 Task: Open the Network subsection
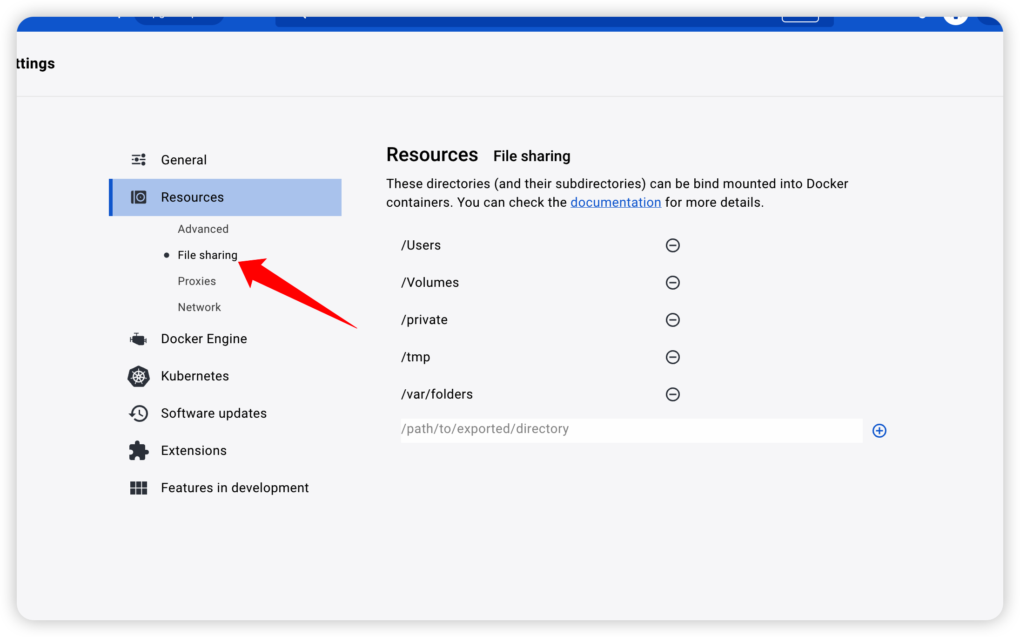pos(199,307)
